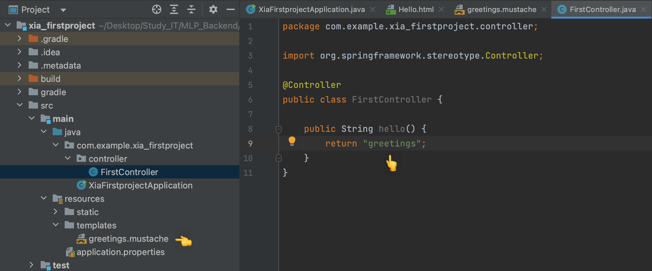Viewport: 652px width, 271px height.
Task: Select the templates folder row
Action: (120, 225)
